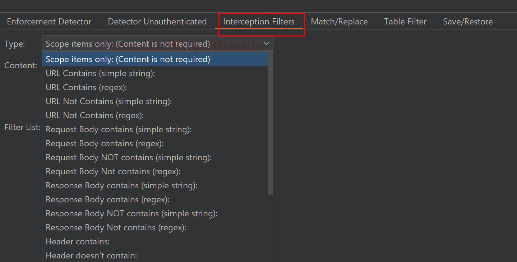
Task: Open the Enforcement Detector tab
Action: tap(49, 22)
